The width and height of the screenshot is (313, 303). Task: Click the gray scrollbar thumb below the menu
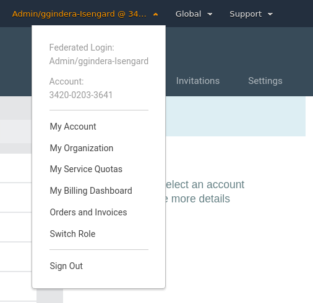coord(50,296)
